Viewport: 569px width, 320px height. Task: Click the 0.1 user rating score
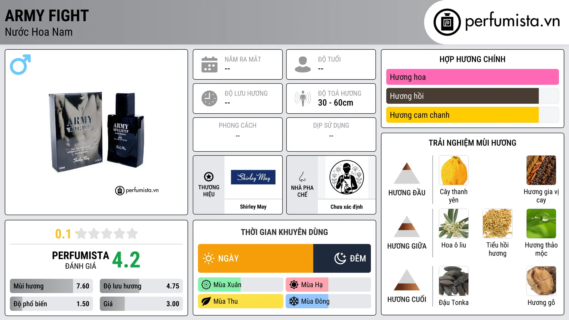(63, 234)
